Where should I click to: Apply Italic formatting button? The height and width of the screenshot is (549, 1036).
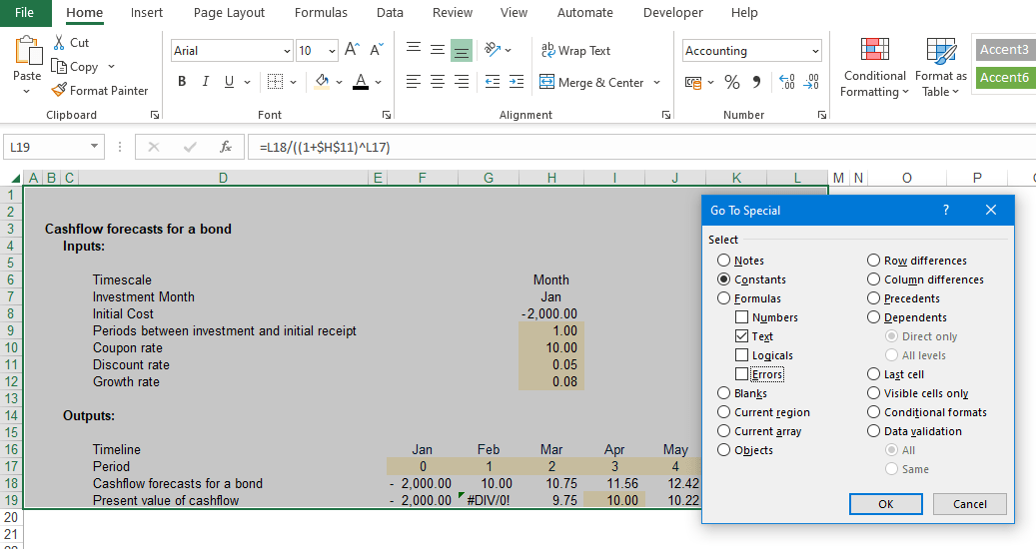pos(206,82)
